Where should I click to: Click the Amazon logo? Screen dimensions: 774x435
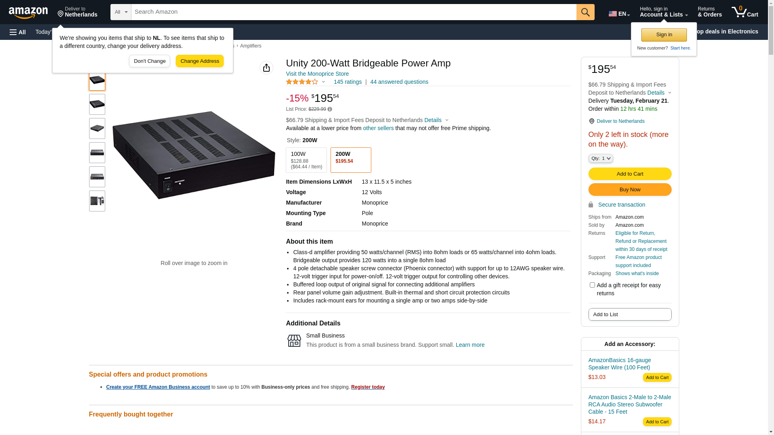[x=28, y=12]
